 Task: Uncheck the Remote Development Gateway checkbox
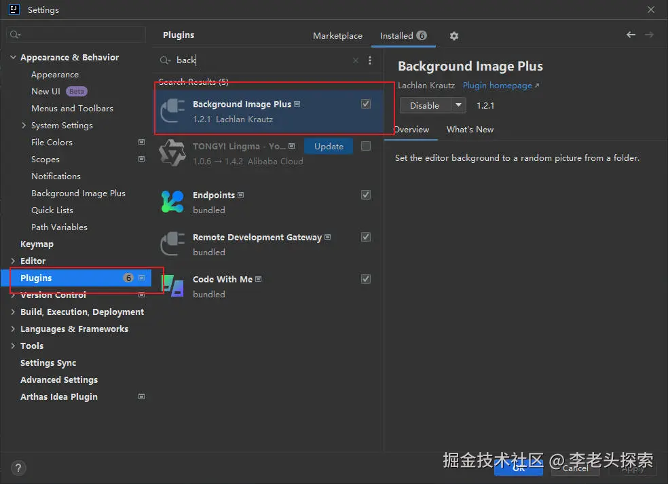point(365,237)
